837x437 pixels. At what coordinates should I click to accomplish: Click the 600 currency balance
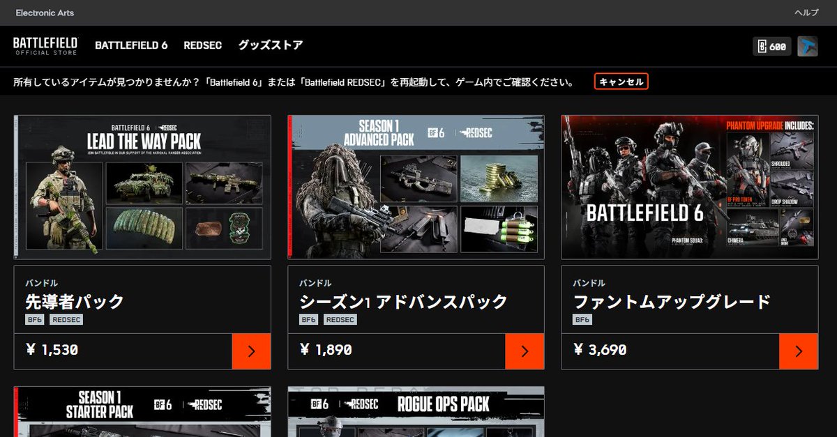pos(772,47)
